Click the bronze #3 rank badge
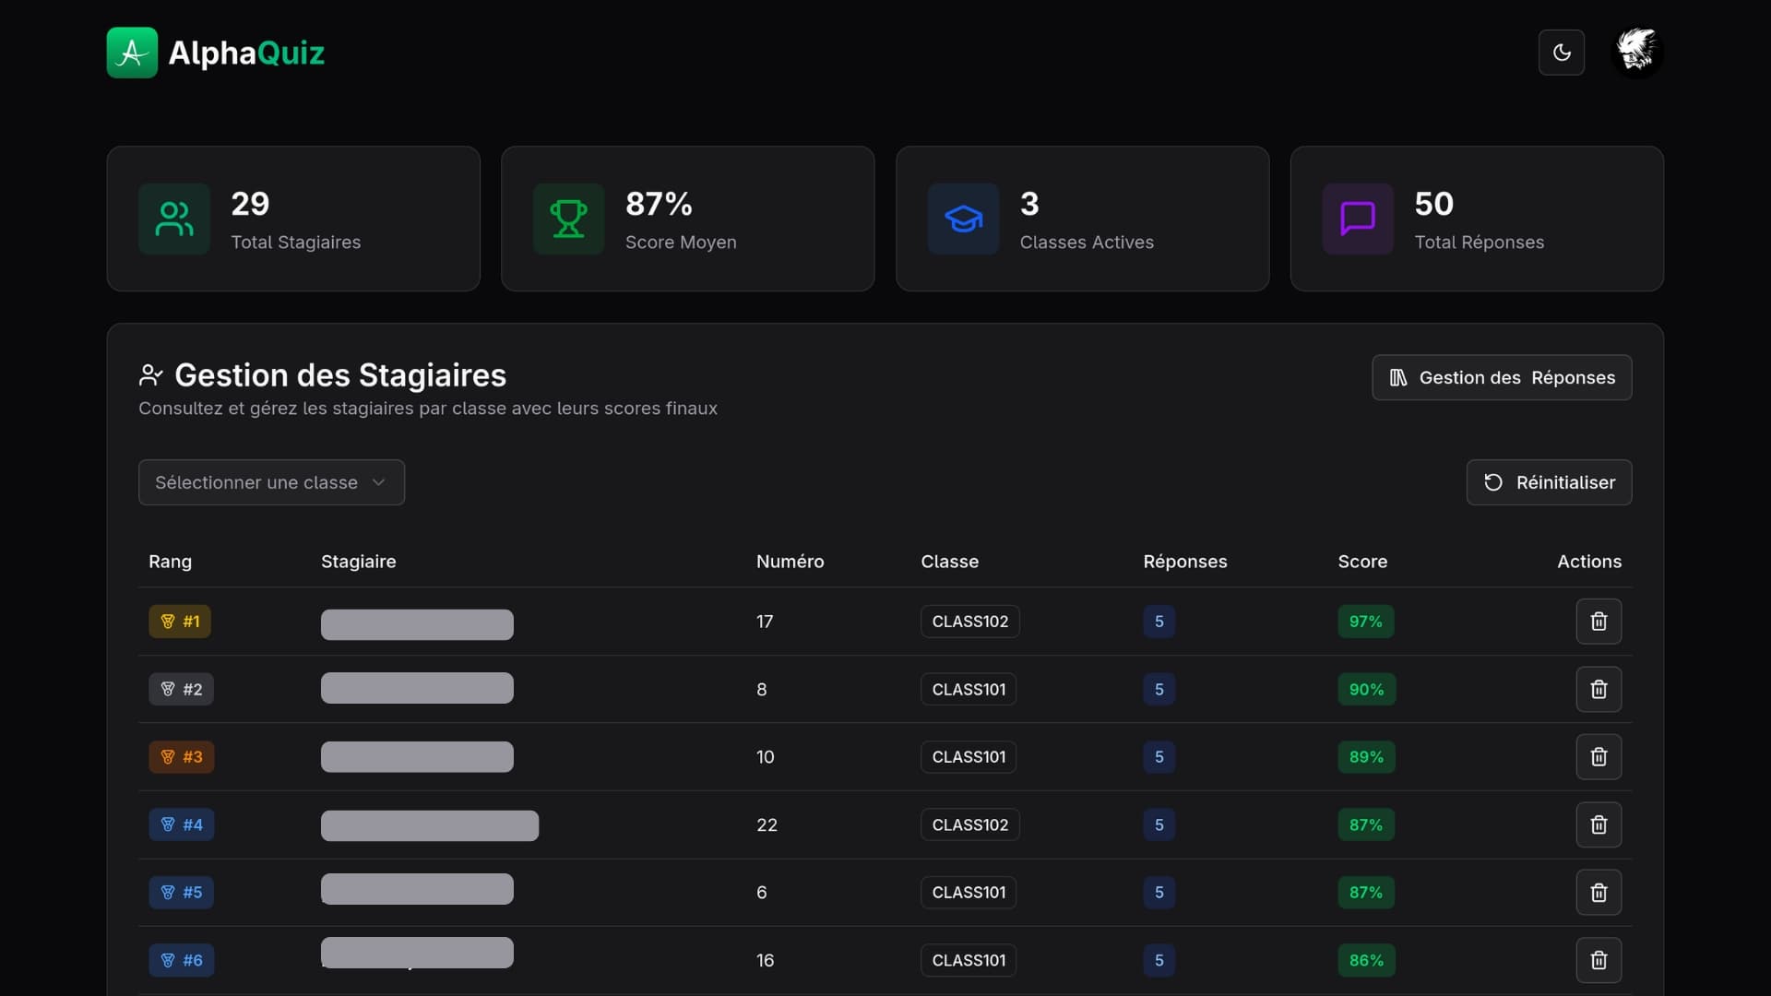This screenshot has height=996, width=1771. coord(181,757)
